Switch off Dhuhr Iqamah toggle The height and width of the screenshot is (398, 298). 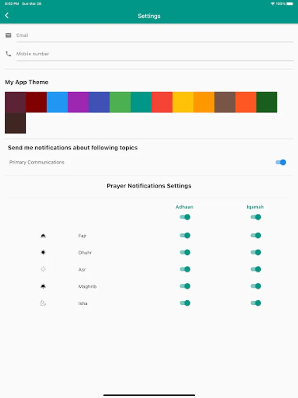(256, 253)
